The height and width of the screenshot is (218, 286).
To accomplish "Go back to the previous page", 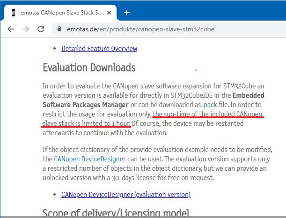I will (x=11, y=29).
